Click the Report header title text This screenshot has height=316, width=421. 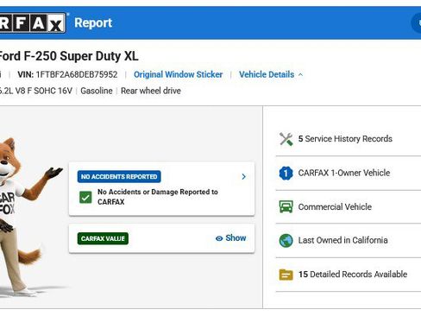click(x=93, y=22)
